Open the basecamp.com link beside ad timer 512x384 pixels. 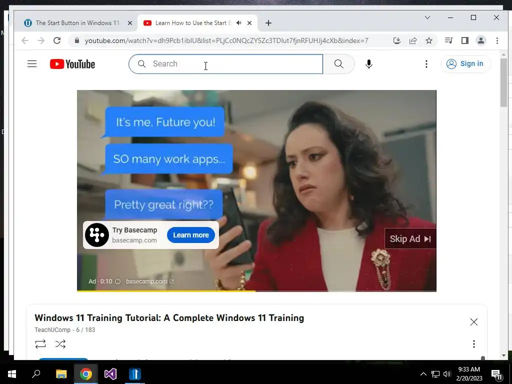coord(149,281)
